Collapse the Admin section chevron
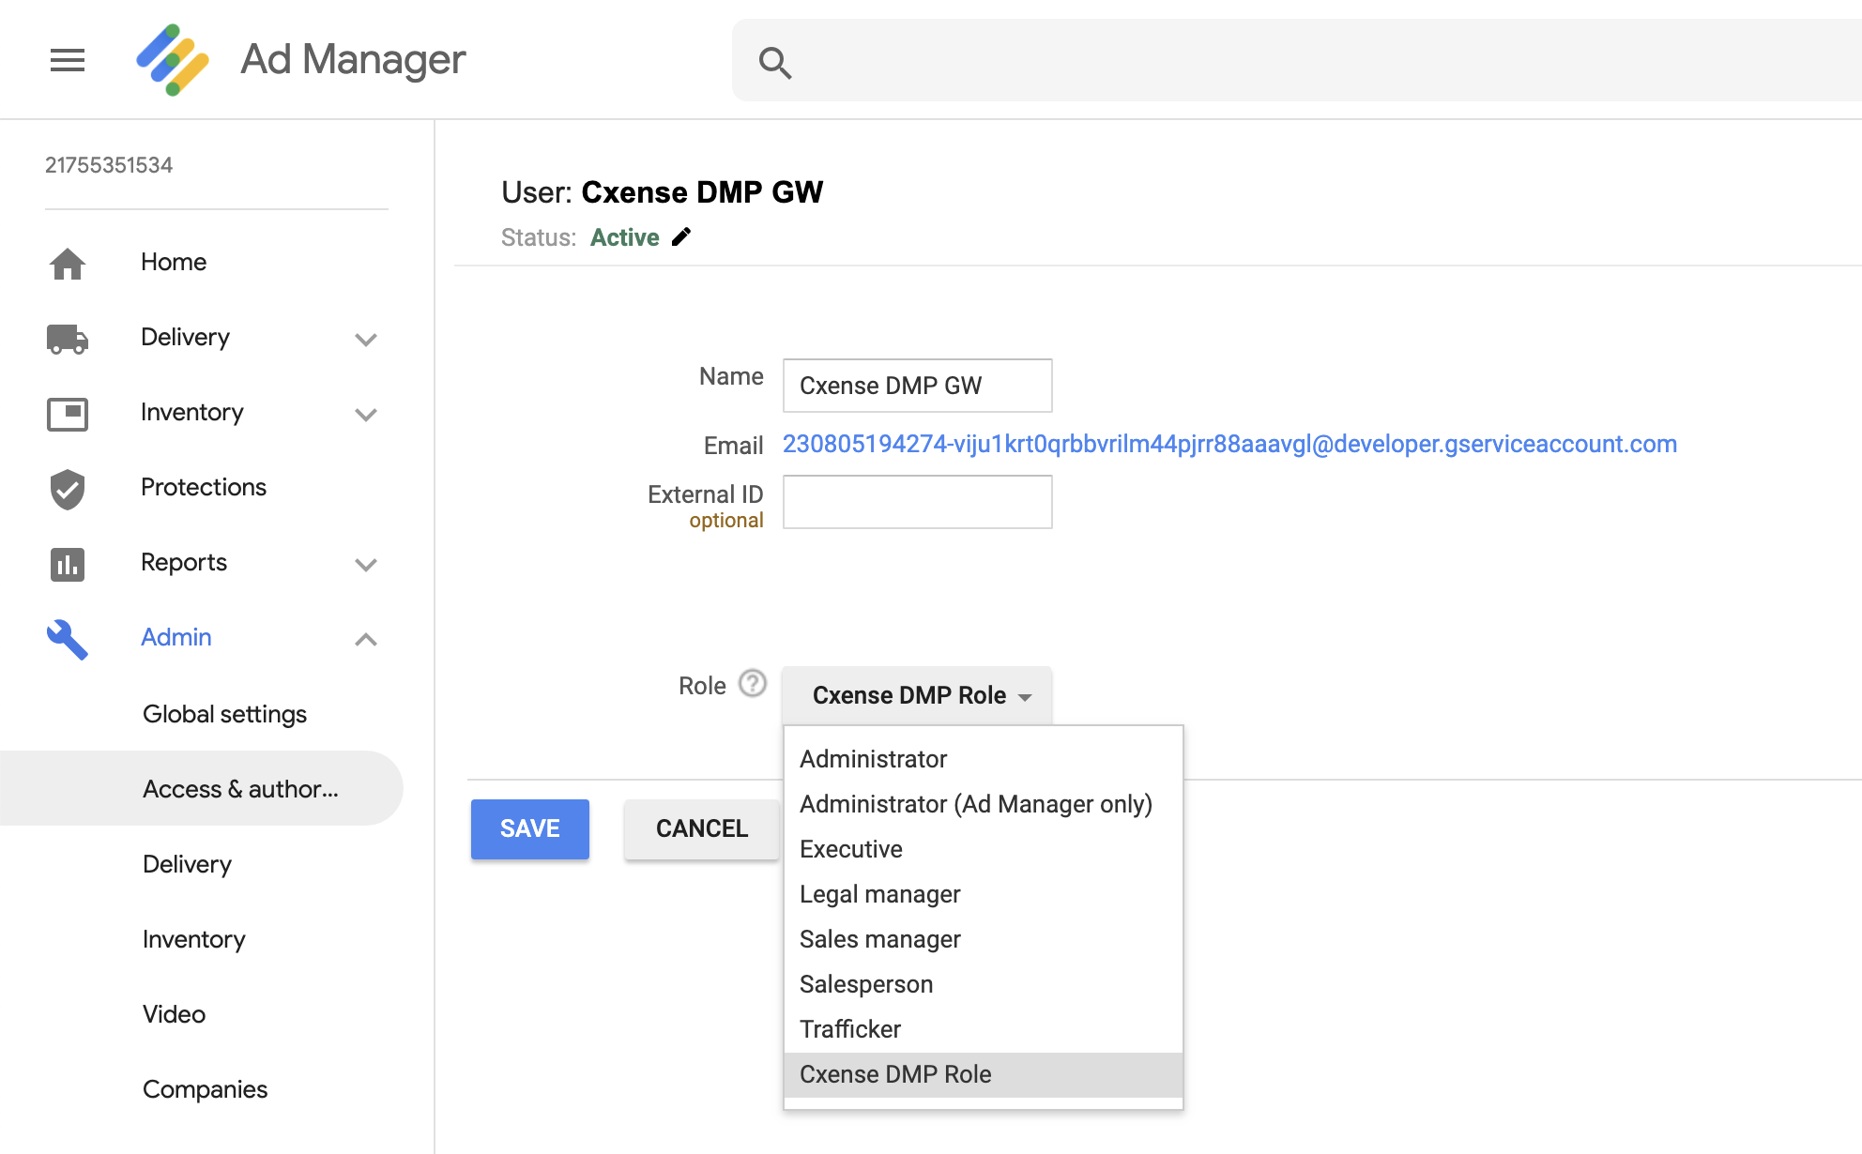The width and height of the screenshot is (1862, 1154). 366,639
